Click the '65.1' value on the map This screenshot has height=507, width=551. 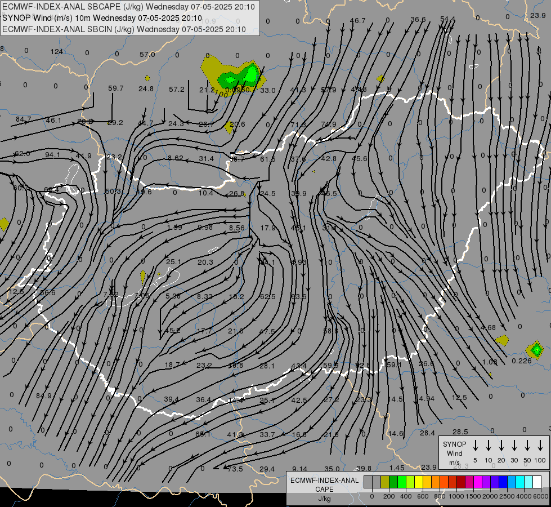tap(203, 434)
